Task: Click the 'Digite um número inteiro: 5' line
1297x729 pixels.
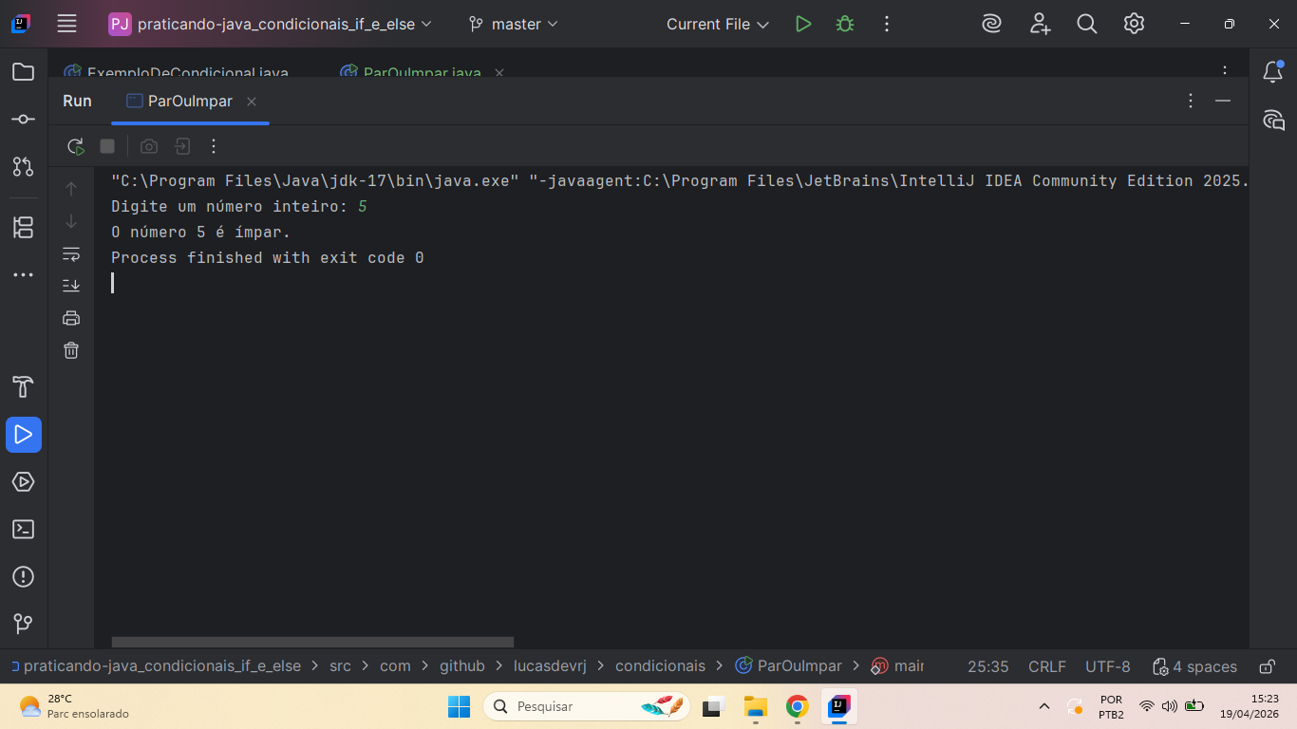Action: 239,206
